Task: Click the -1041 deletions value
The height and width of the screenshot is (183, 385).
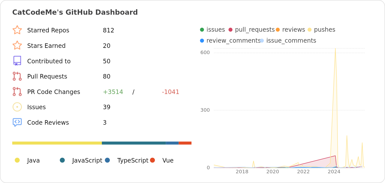Action: point(171,92)
